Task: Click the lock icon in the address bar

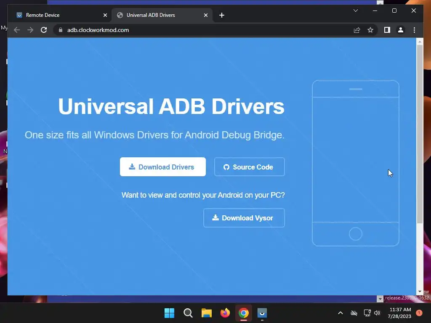Action: click(x=61, y=30)
